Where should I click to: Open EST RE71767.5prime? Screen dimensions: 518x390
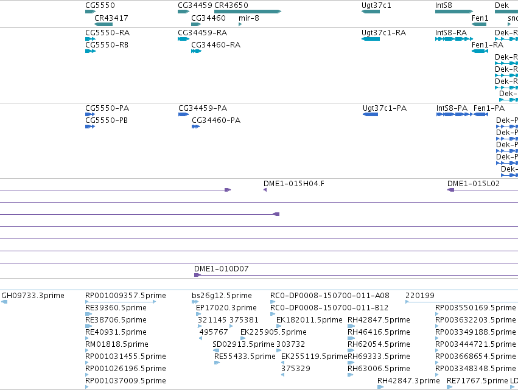coord(477,381)
